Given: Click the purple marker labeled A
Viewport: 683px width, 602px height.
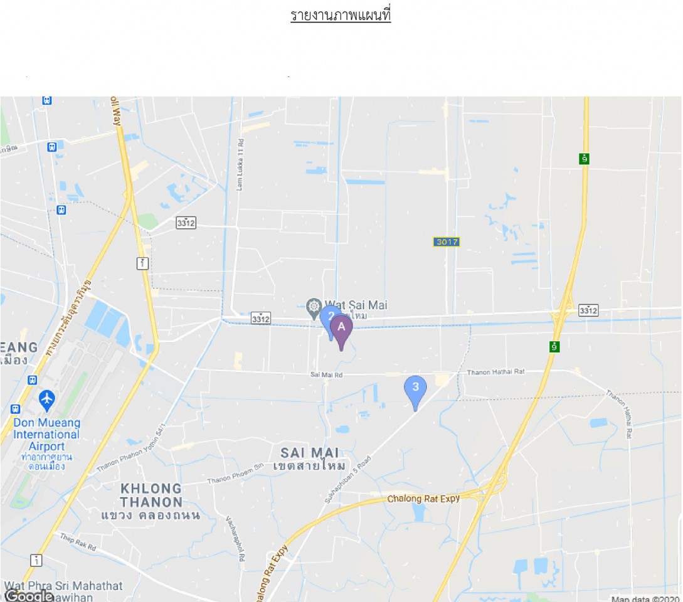Looking at the screenshot, I should pos(341,332).
